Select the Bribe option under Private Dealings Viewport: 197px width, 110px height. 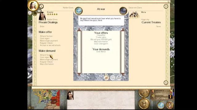[x=42, y=27]
